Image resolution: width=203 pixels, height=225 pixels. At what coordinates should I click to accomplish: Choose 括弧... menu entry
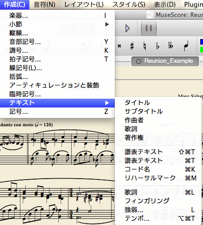57,77
